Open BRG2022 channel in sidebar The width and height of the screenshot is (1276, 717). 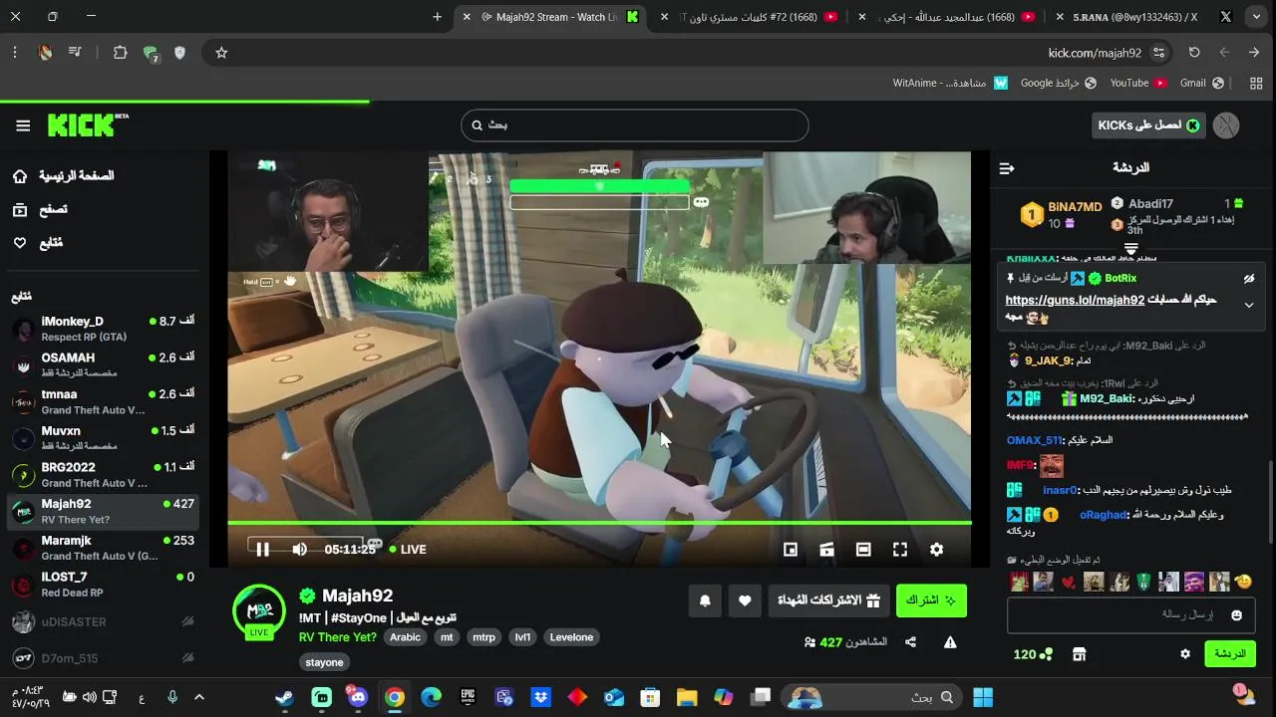104,475
